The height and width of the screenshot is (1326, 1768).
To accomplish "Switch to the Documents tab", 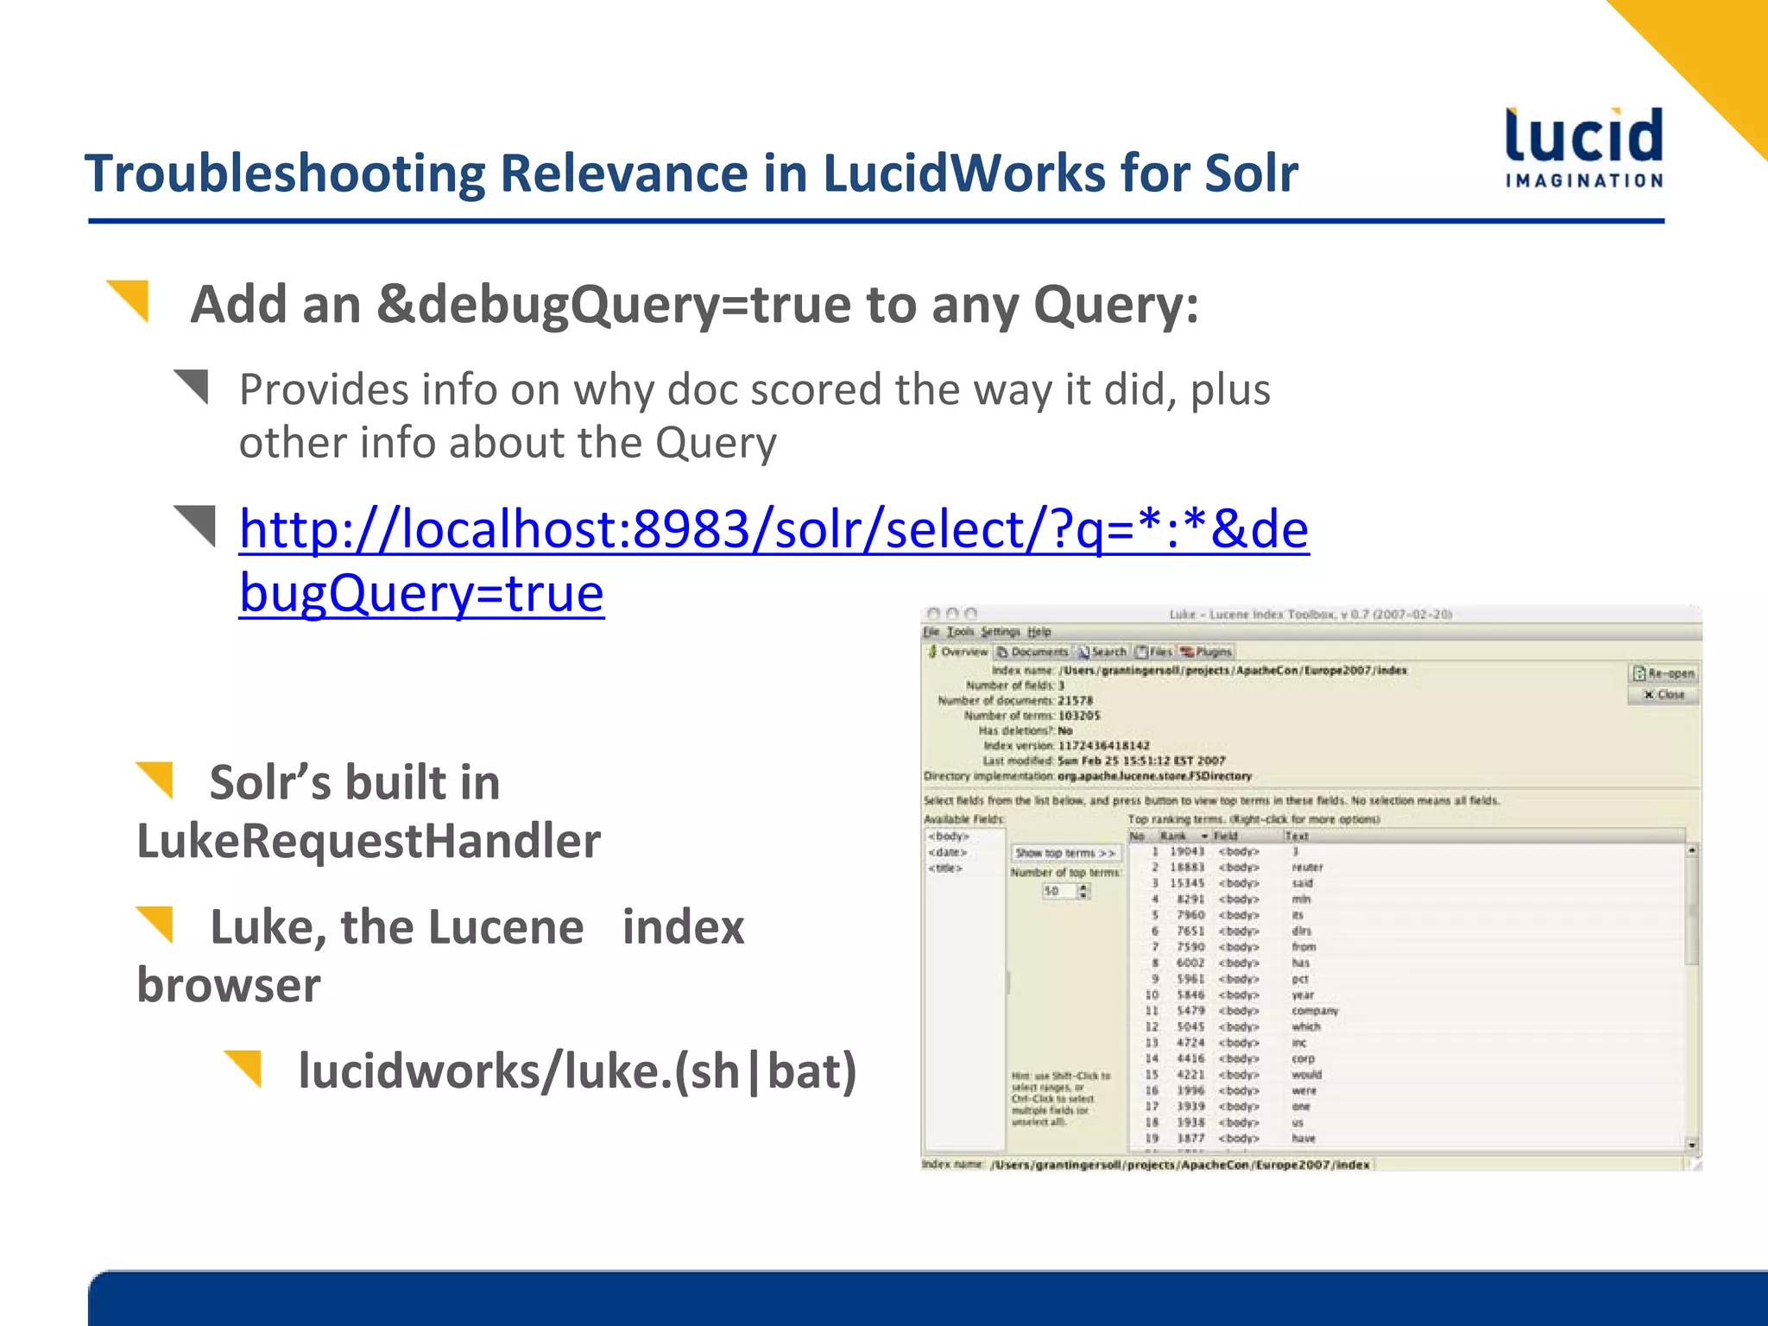I will (1032, 652).
